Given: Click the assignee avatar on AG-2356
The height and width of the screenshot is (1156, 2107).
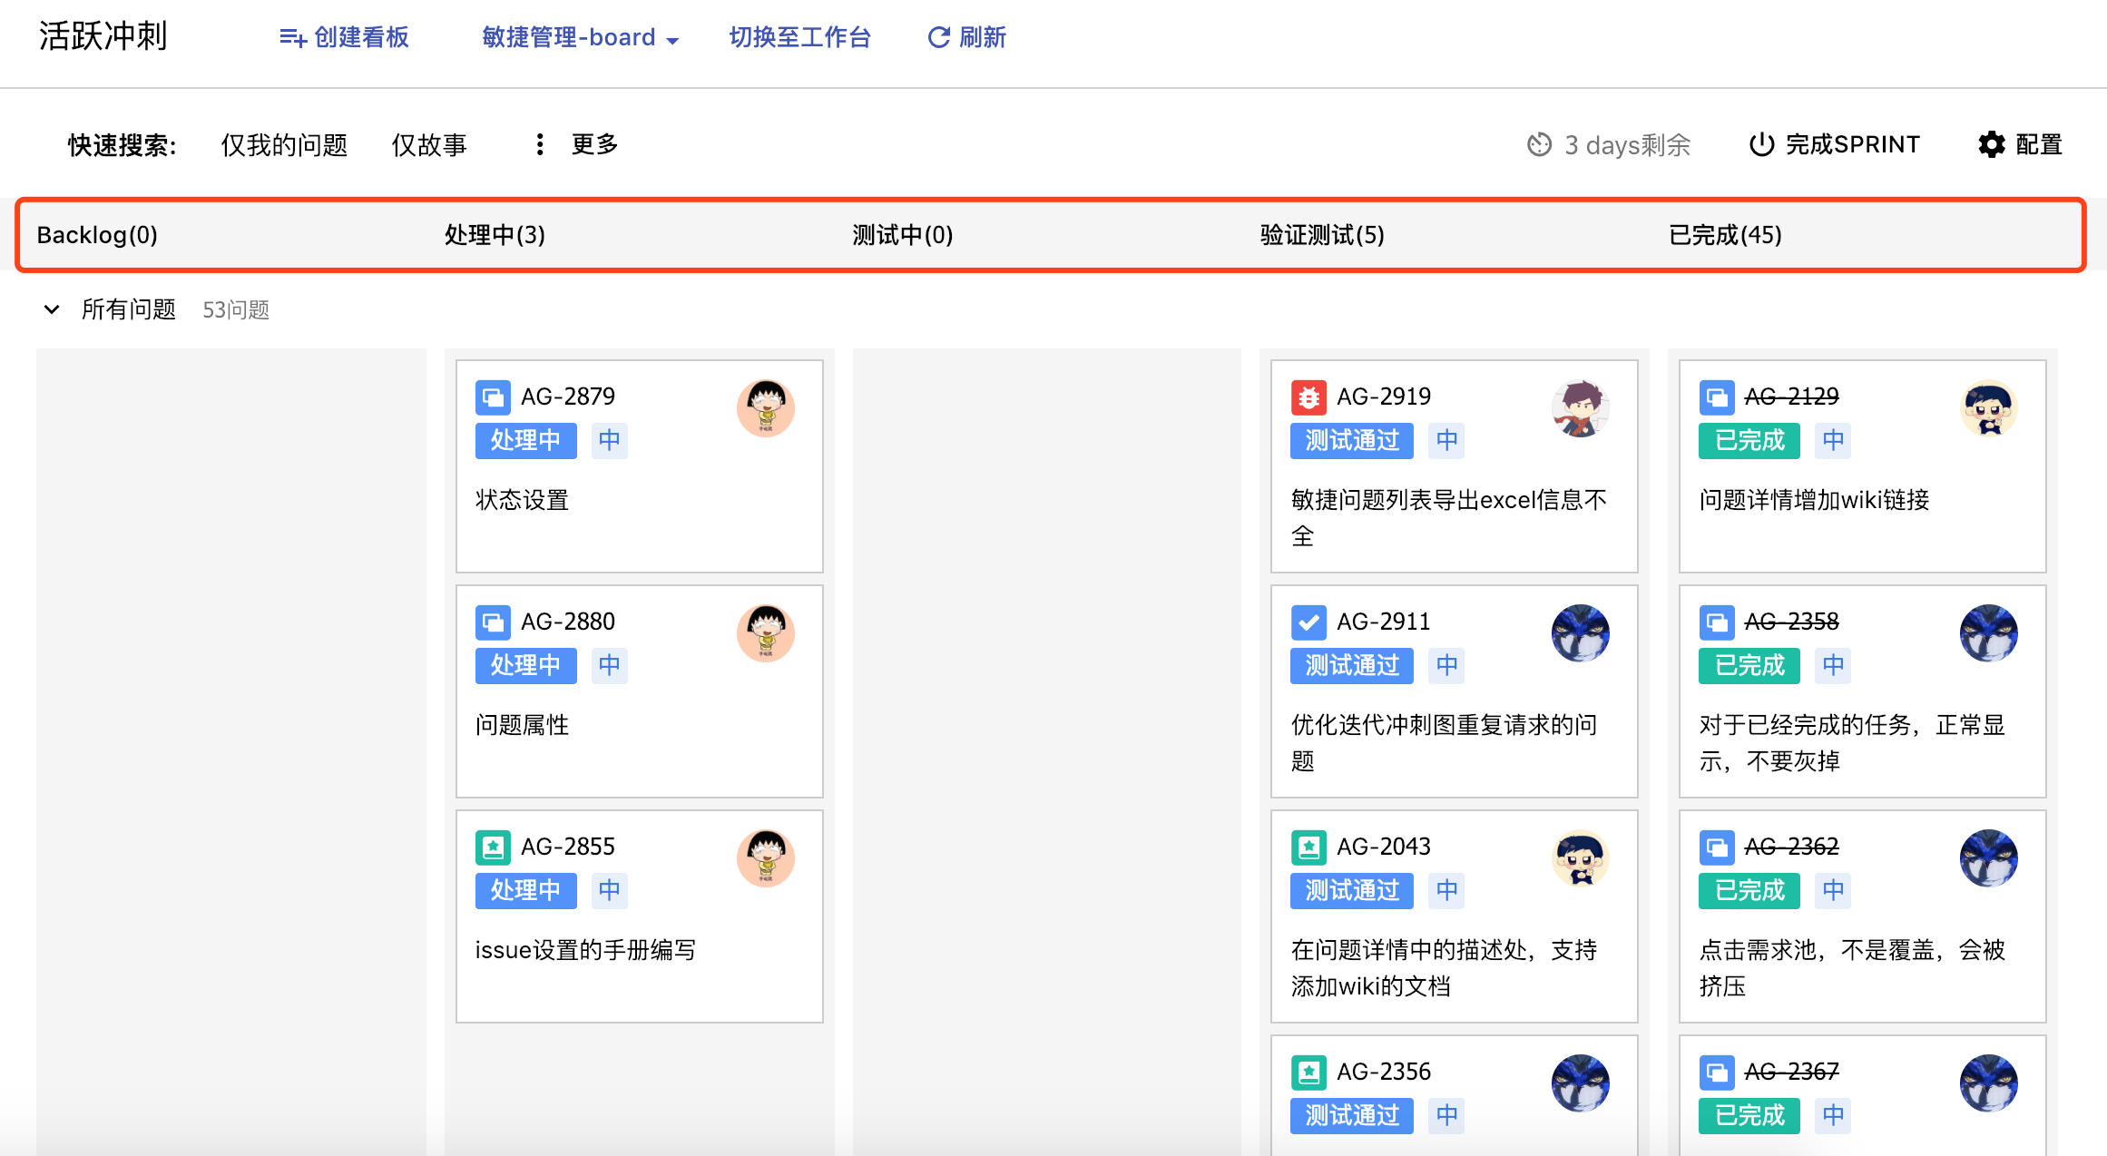Looking at the screenshot, I should [1581, 1083].
